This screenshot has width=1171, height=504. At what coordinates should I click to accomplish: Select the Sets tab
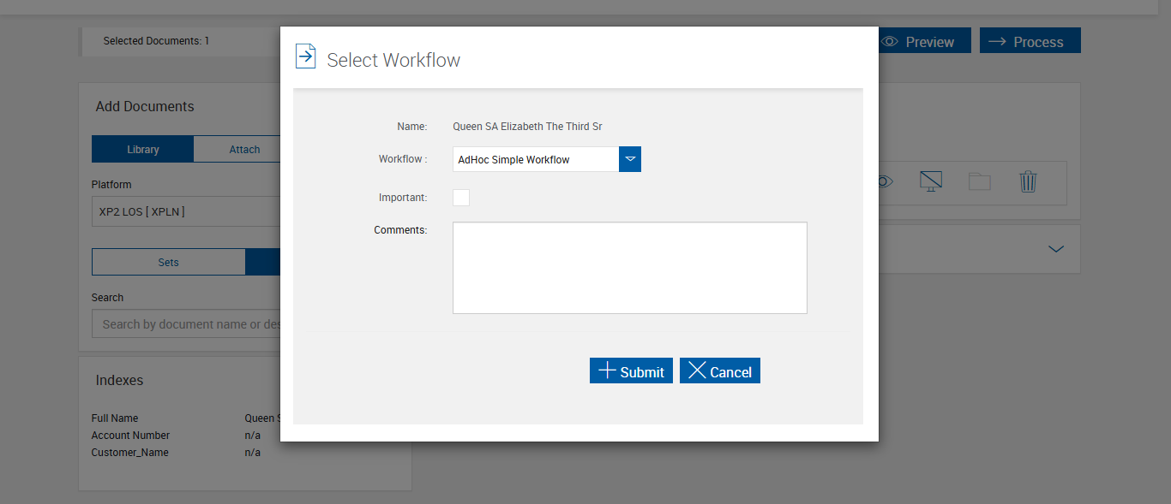[168, 263]
